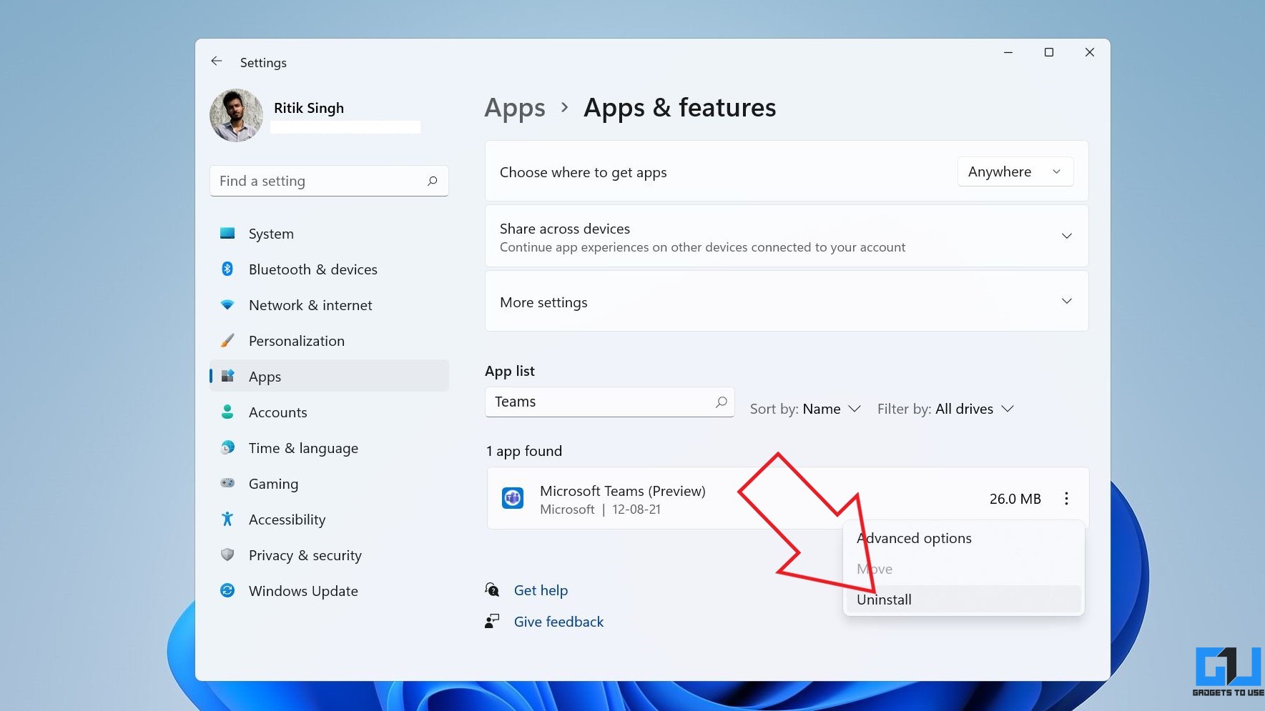The width and height of the screenshot is (1265, 711).
Task: Select Advanced options in context menu
Action: coord(963,538)
